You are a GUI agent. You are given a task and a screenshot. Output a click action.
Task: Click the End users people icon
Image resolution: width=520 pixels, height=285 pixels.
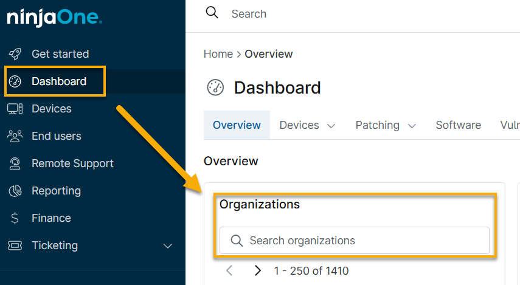coord(15,136)
